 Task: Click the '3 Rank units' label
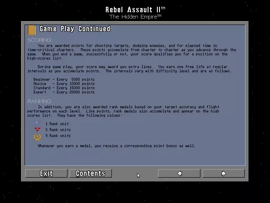pos(58,130)
